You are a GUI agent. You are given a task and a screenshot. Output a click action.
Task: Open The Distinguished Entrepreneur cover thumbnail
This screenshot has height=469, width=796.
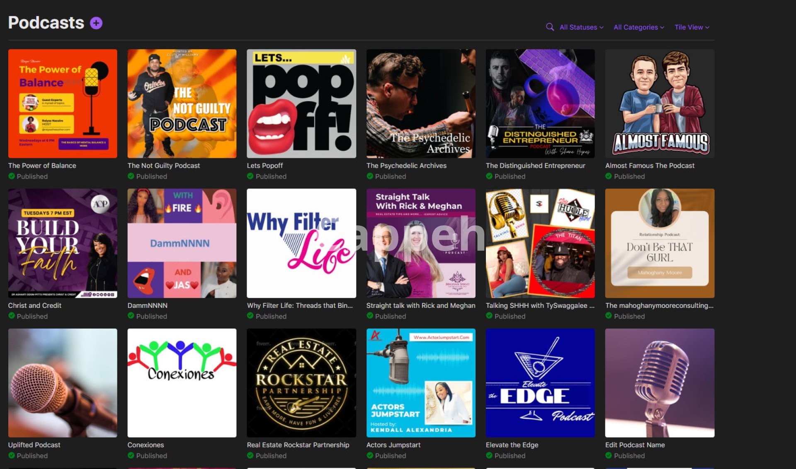[540, 104]
